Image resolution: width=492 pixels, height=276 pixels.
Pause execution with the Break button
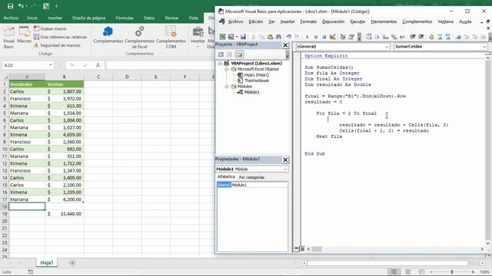click(x=316, y=37)
